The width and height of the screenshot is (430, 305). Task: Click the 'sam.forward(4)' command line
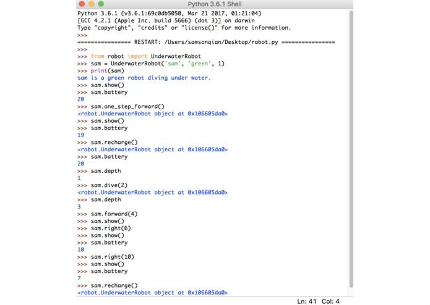(114, 214)
